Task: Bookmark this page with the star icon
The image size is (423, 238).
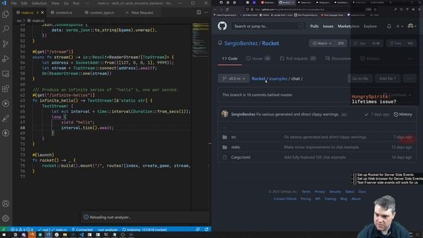Action: coord(375,9)
